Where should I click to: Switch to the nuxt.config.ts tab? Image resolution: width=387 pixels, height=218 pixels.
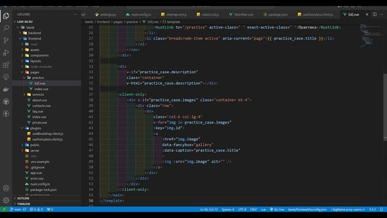click(x=138, y=15)
